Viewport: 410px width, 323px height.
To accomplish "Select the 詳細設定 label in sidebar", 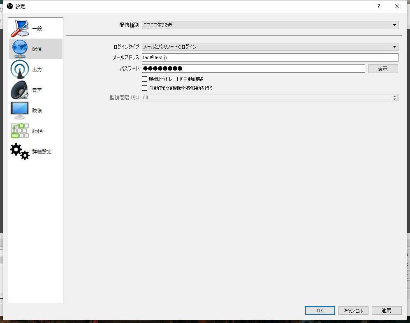I will tap(42, 151).
